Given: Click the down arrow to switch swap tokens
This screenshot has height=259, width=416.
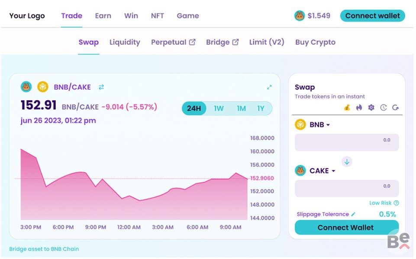Looking at the screenshot, I should pyautogui.click(x=347, y=162).
